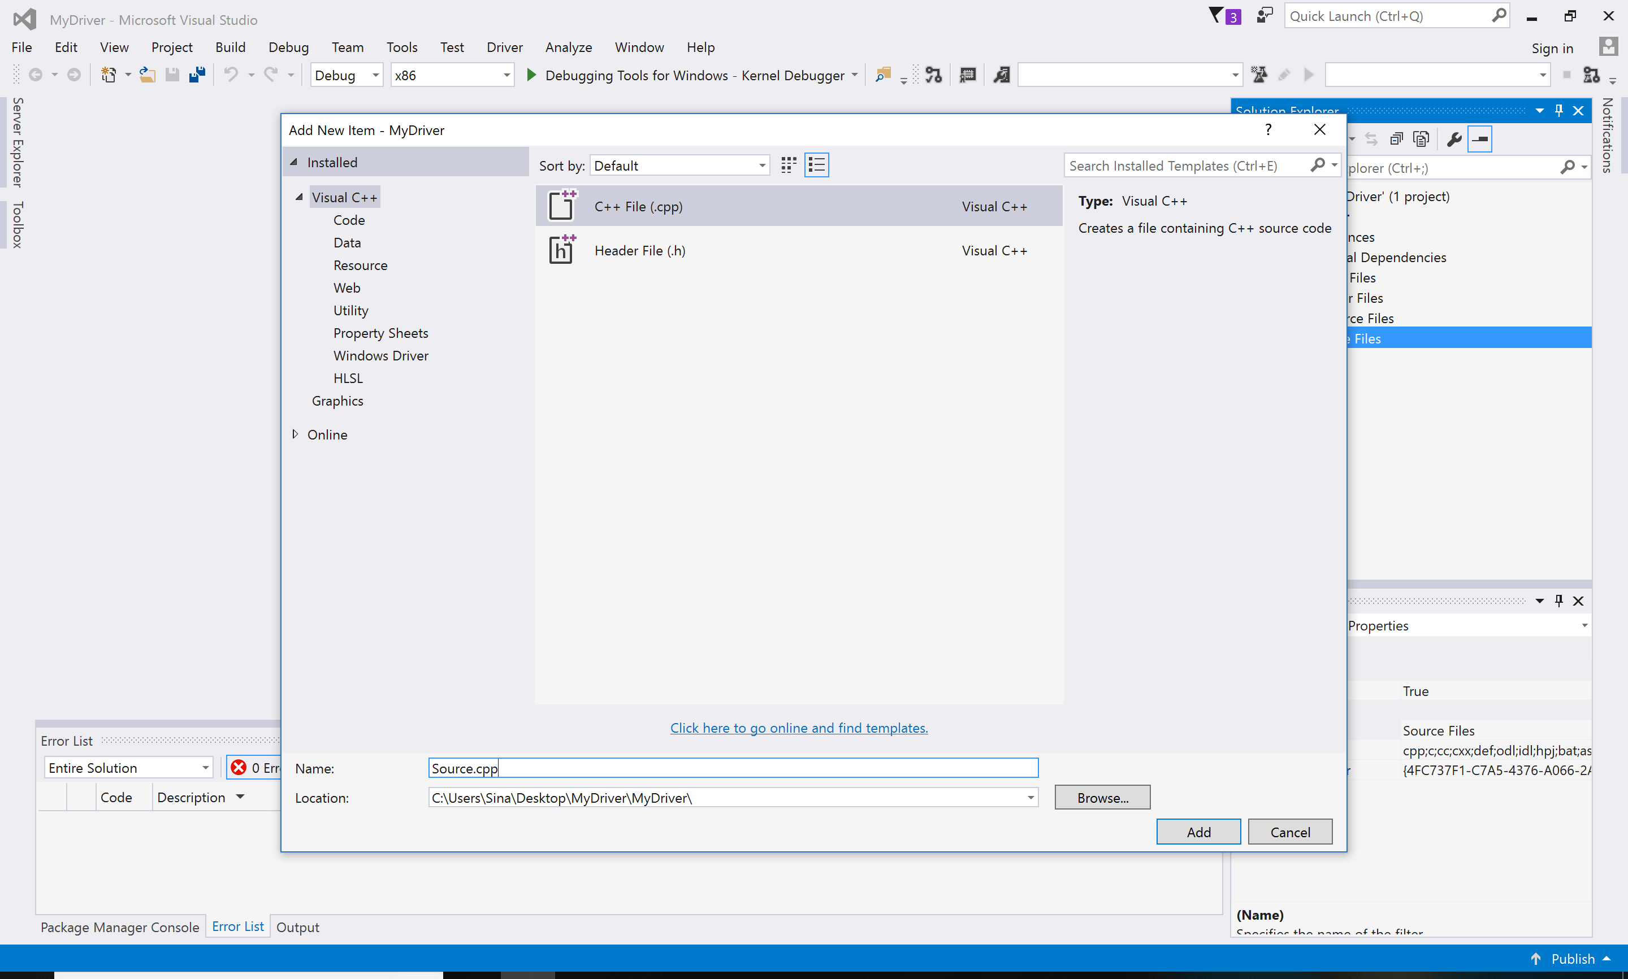Click the Solution Explorer Properties wrench icon
This screenshot has width=1628, height=979.
click(1453, 139)
